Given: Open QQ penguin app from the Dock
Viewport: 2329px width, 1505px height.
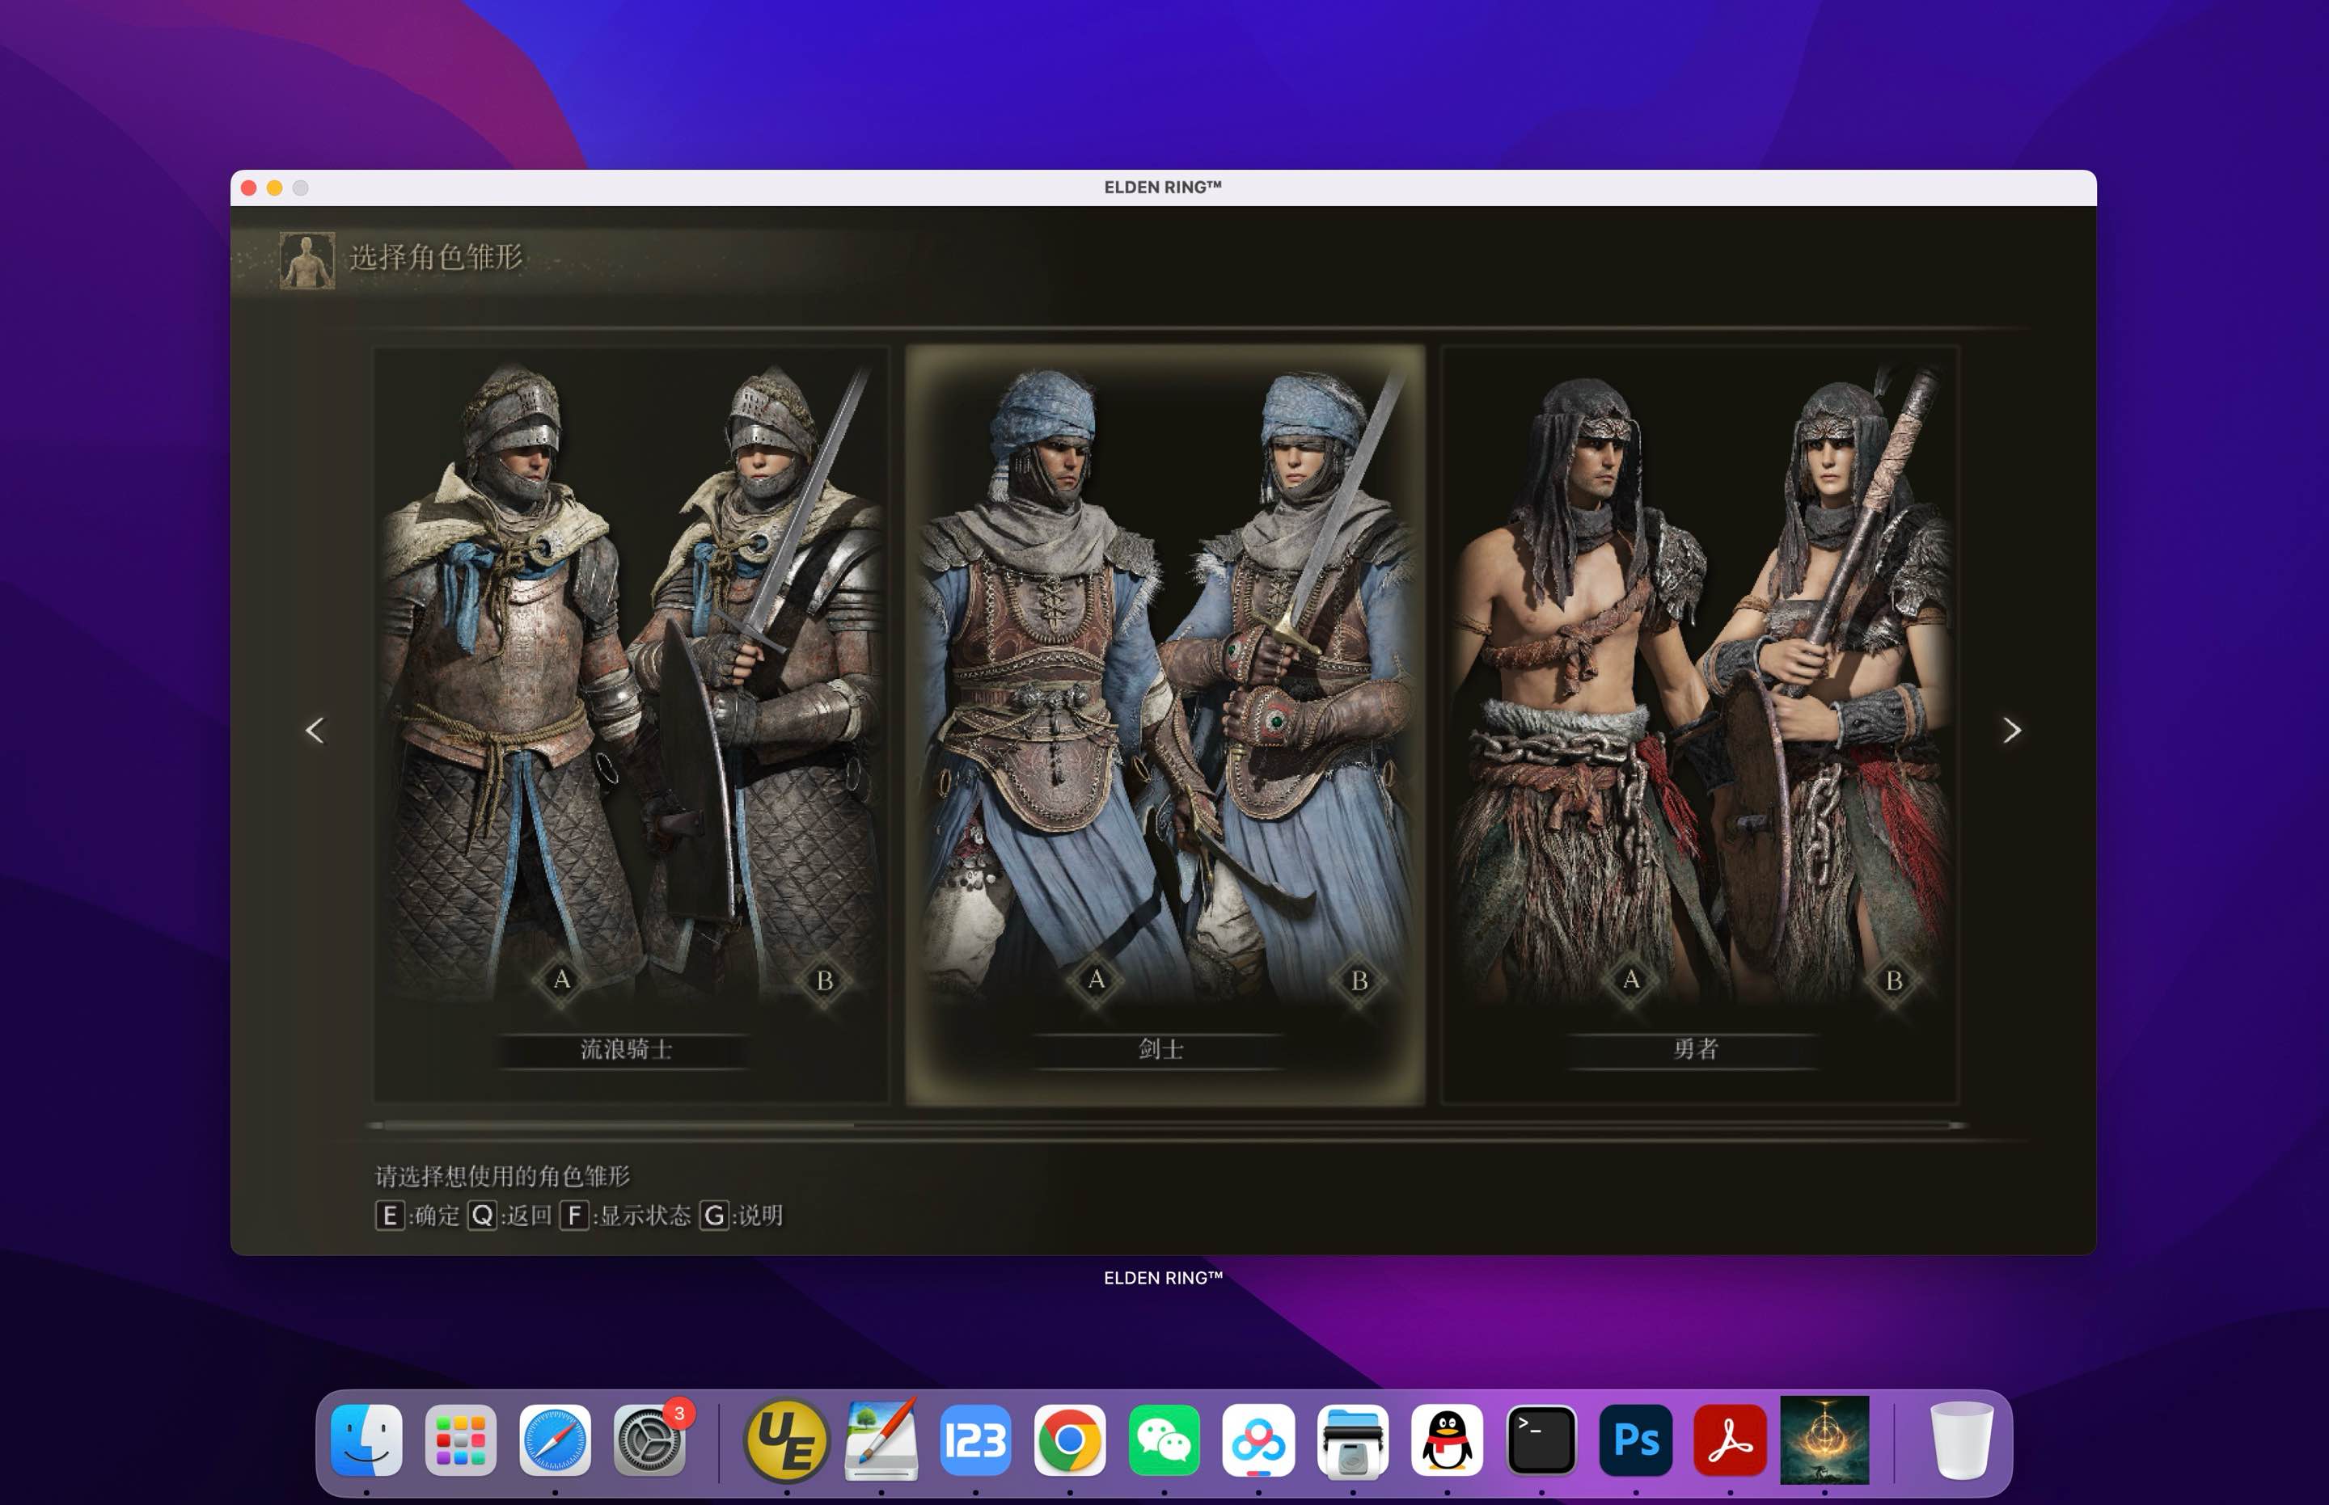Looking at the screenshot, I should [1447, 1440].
